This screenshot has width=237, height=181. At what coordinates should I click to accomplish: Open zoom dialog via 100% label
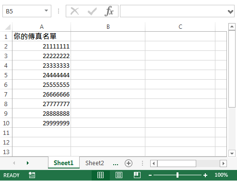221,175
